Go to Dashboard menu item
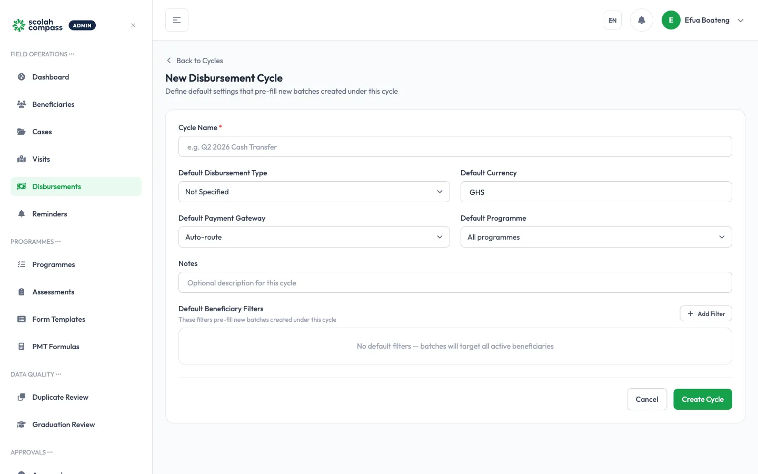This screenshot has width=758, height=474. tap(76, 77)
